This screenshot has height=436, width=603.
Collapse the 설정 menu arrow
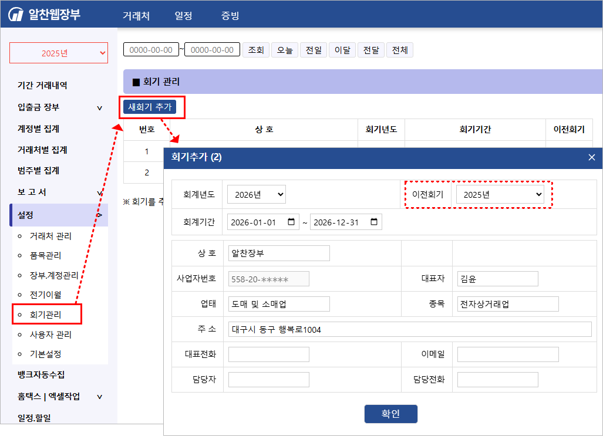(x=100, y=215)
